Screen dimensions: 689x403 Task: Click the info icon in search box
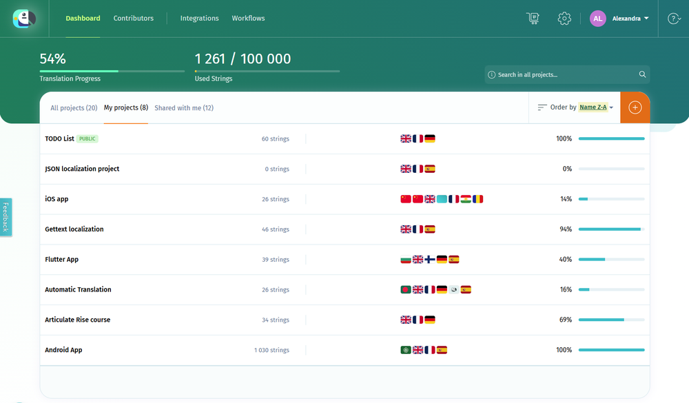492,74
